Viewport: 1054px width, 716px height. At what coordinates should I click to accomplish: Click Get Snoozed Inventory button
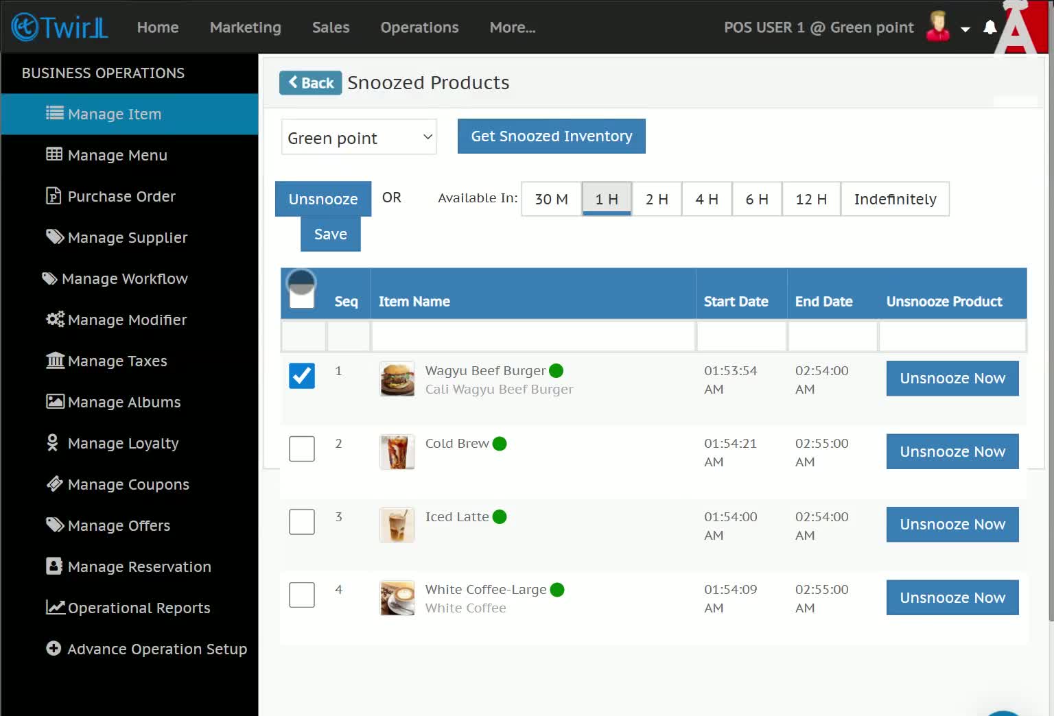[551, 136]
